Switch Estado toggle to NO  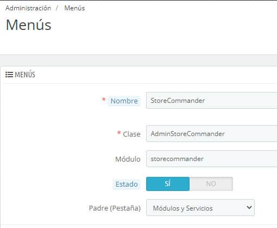[211, 184]
